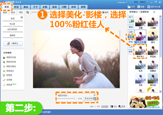Click the 保存与分享 save and share button
The width and height of the screenshot is (163, 115).
[x=153, y=6]
